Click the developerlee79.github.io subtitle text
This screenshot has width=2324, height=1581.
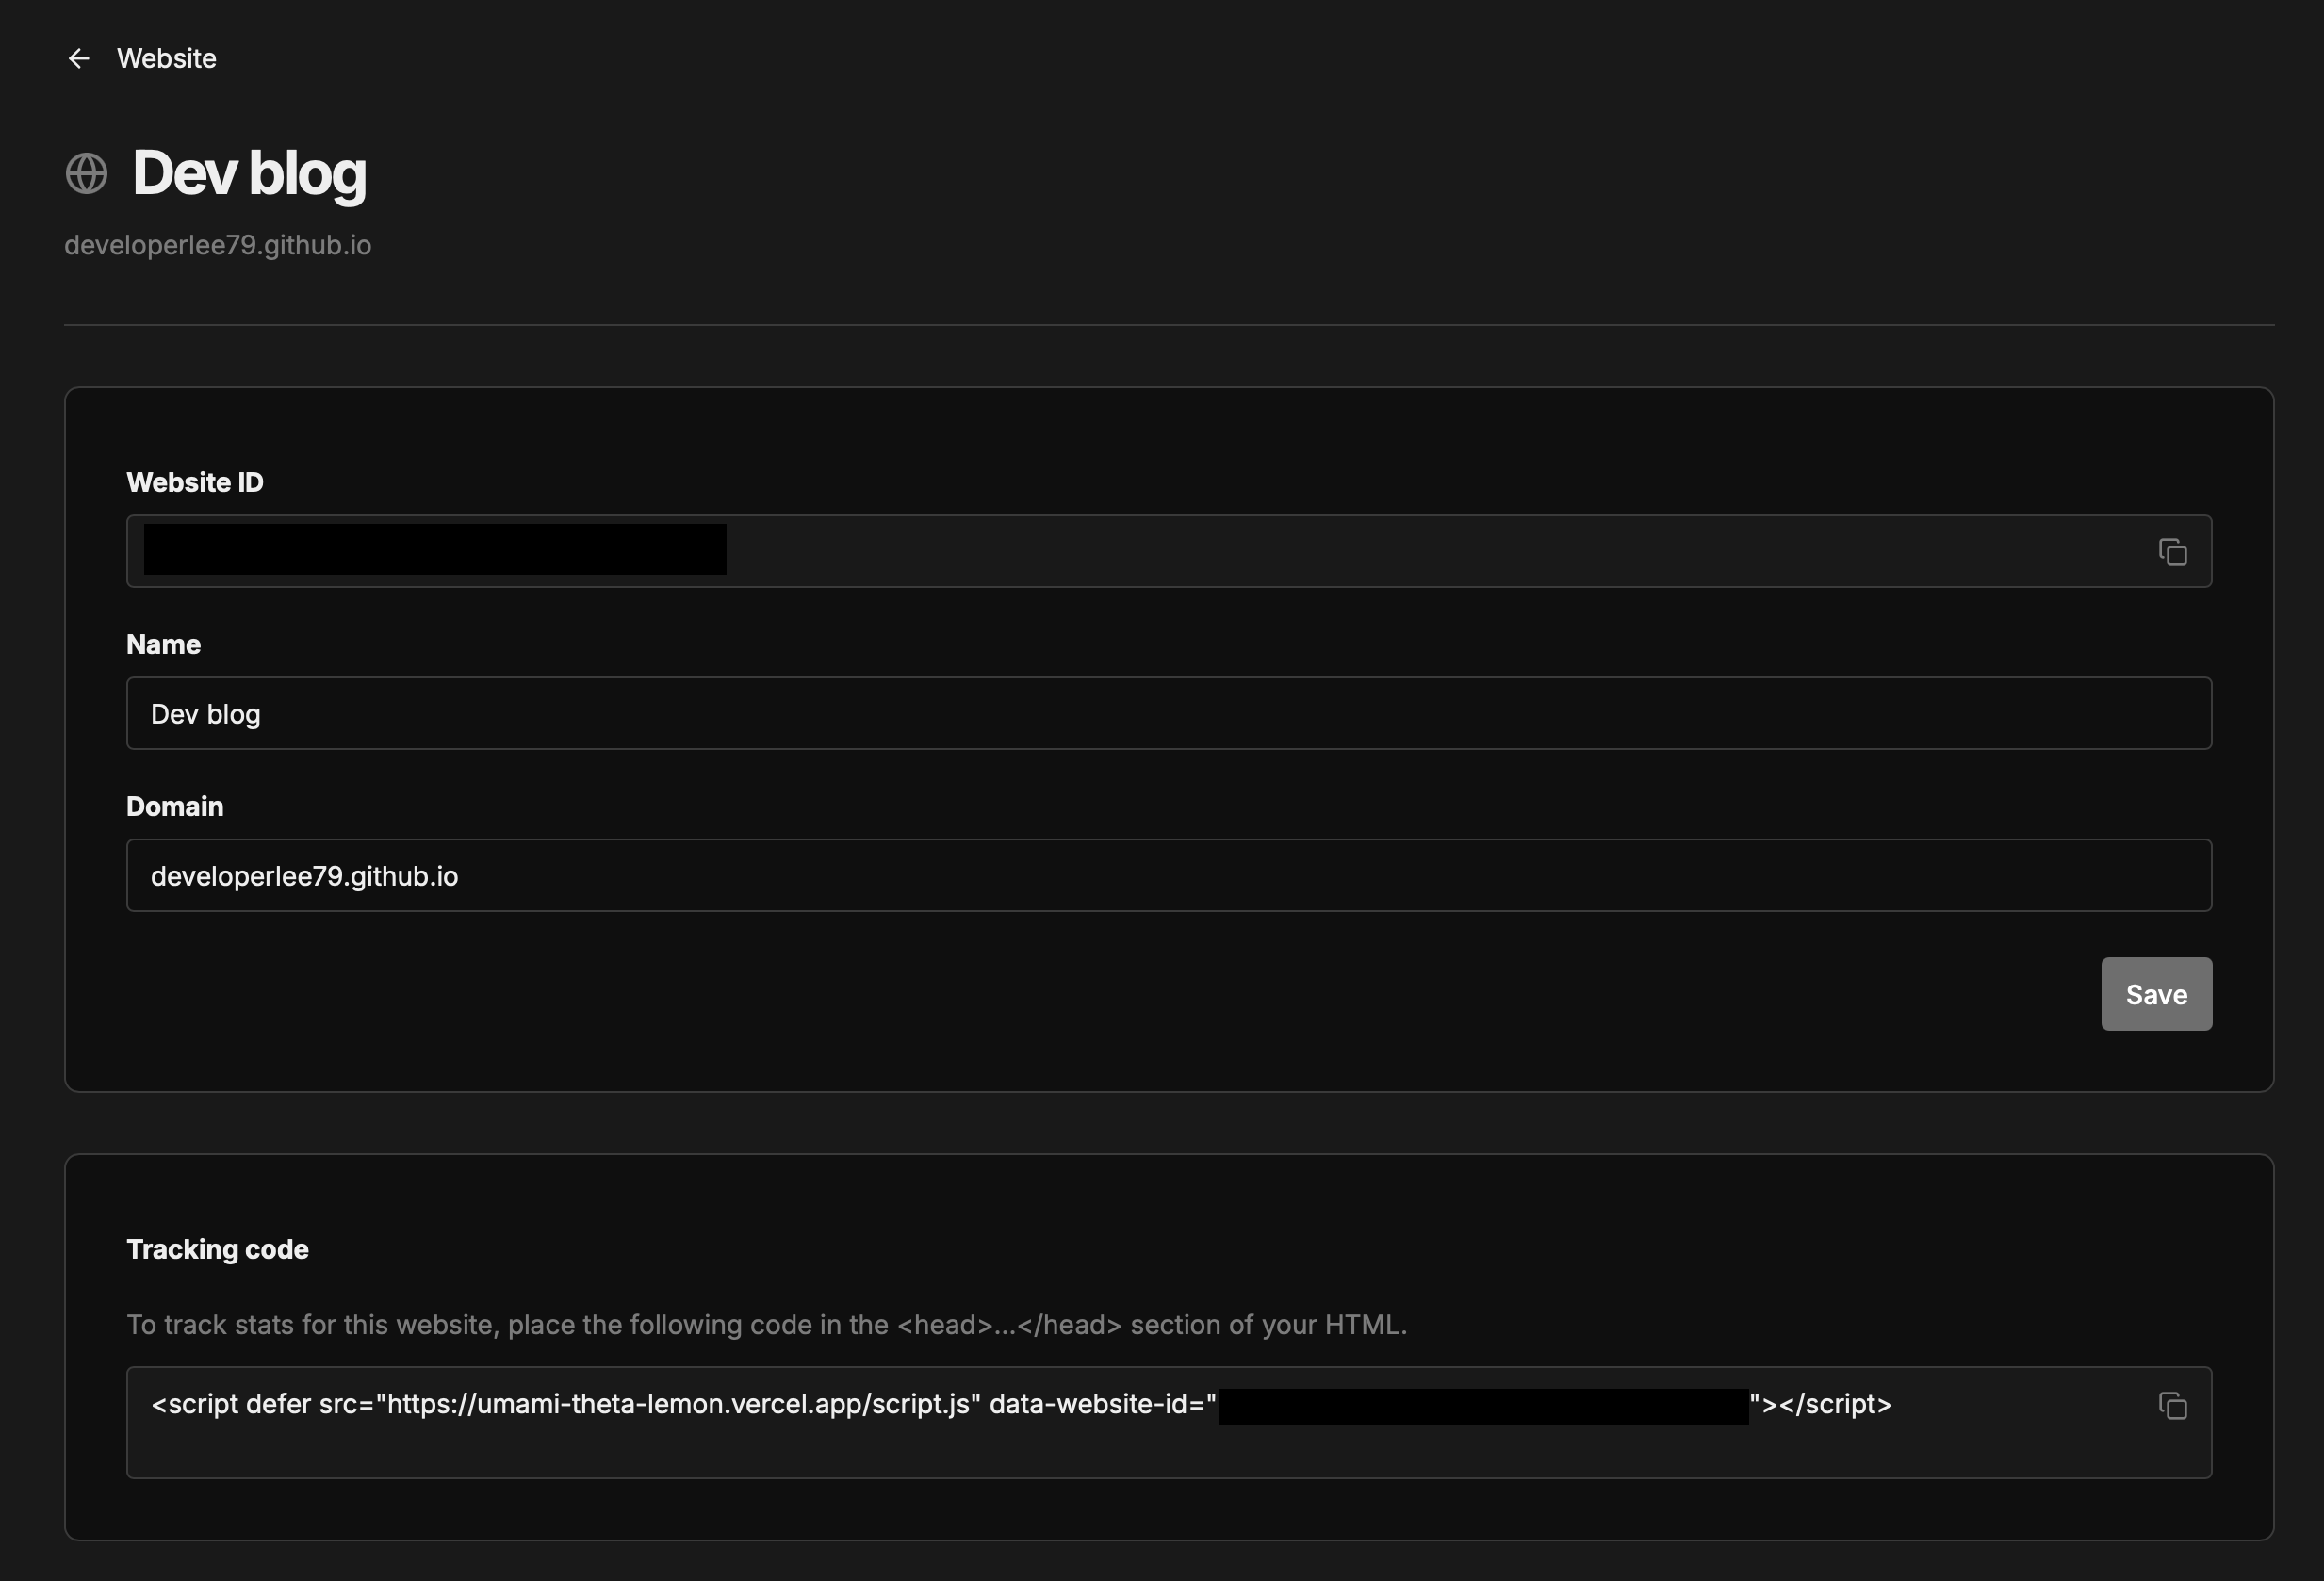(x=217, y=245)
